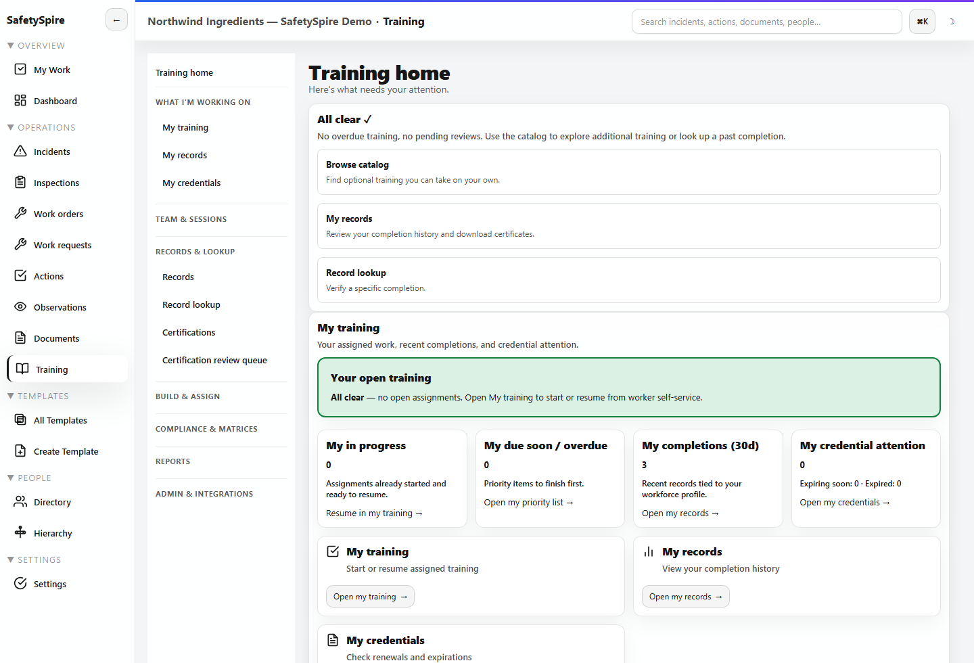Open Certifications submenu item
The width and height of the screenshot is (974, 663).
coord(189,333)
